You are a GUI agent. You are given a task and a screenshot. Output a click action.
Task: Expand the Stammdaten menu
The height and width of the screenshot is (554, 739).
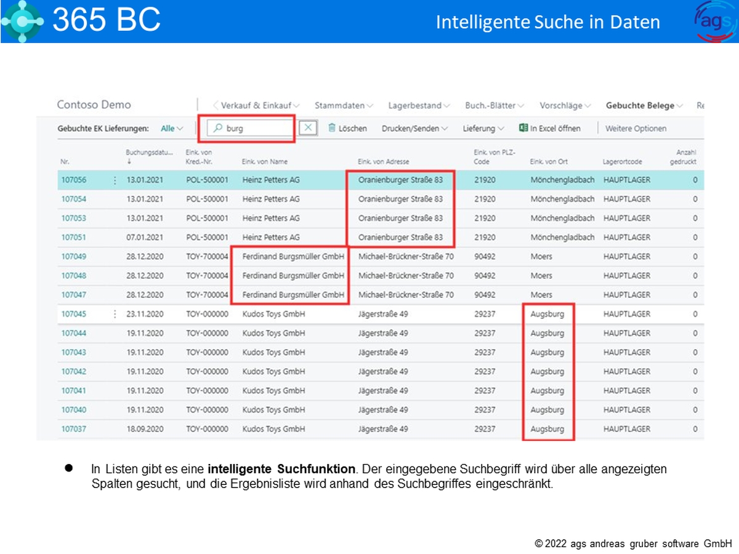[x=344, y=105]
